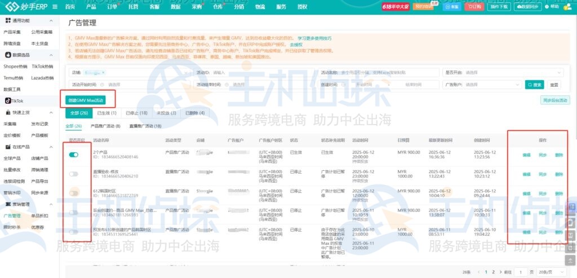Open the 首页 top menu
The width and height of the screenshot is (577, 278).
tap(70, 7)
